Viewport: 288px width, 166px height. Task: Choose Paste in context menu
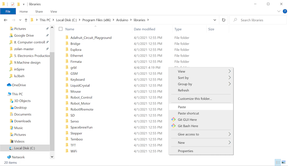coord(201,107)
